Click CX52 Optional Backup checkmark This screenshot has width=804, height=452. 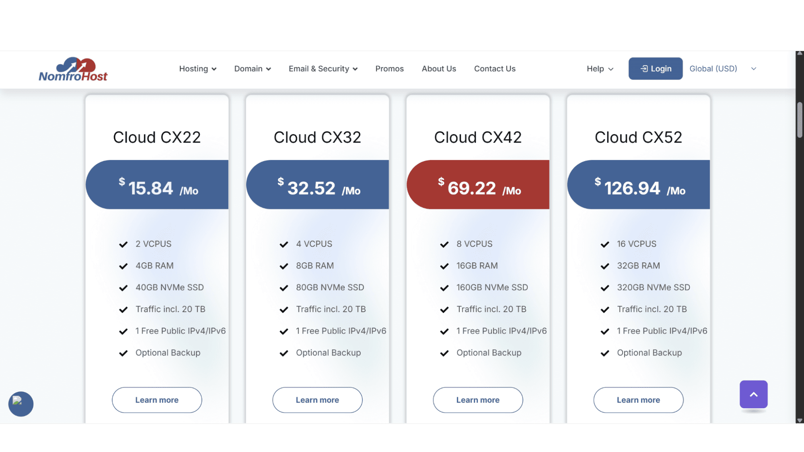coord(605,353)
